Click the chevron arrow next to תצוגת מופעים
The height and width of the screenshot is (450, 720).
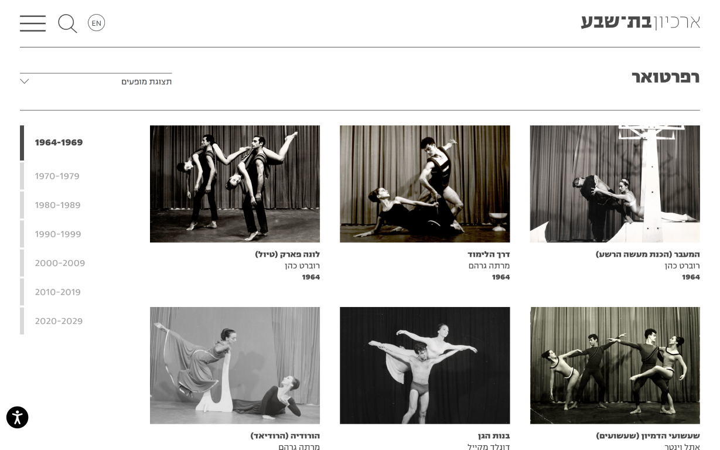click(x=24, y=81)
